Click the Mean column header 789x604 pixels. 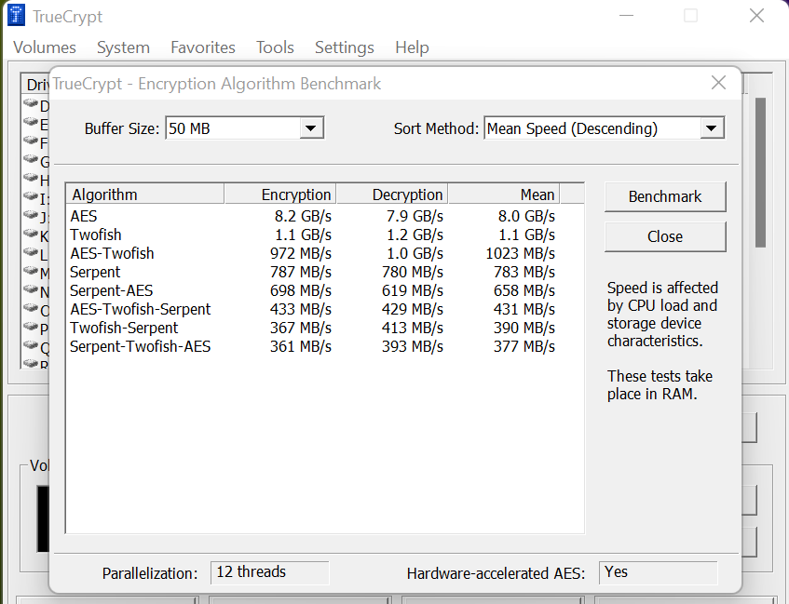[x=504, y=195]
